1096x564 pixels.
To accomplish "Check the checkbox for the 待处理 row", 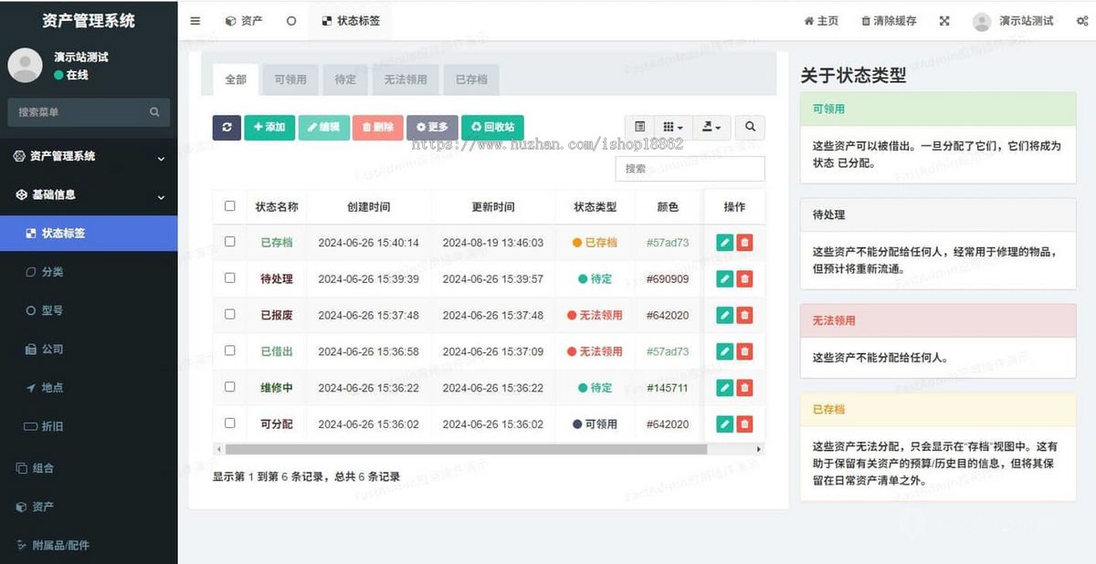I will click(229, 279).
